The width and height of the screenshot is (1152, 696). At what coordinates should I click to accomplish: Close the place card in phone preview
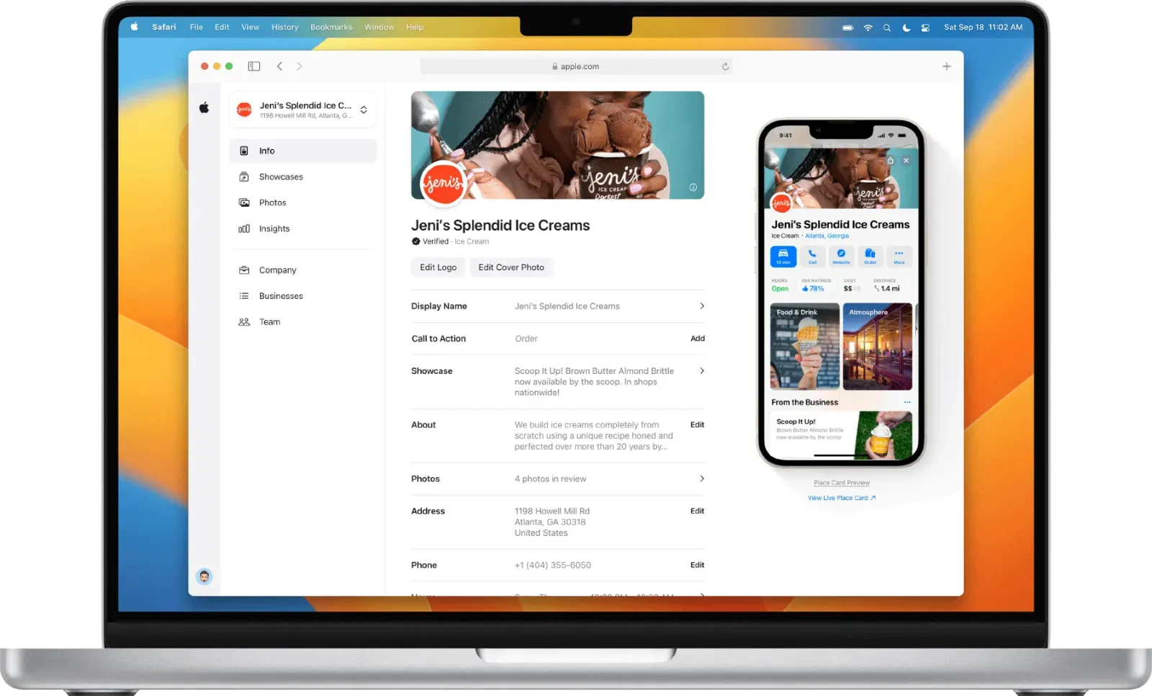click(906, 161)
